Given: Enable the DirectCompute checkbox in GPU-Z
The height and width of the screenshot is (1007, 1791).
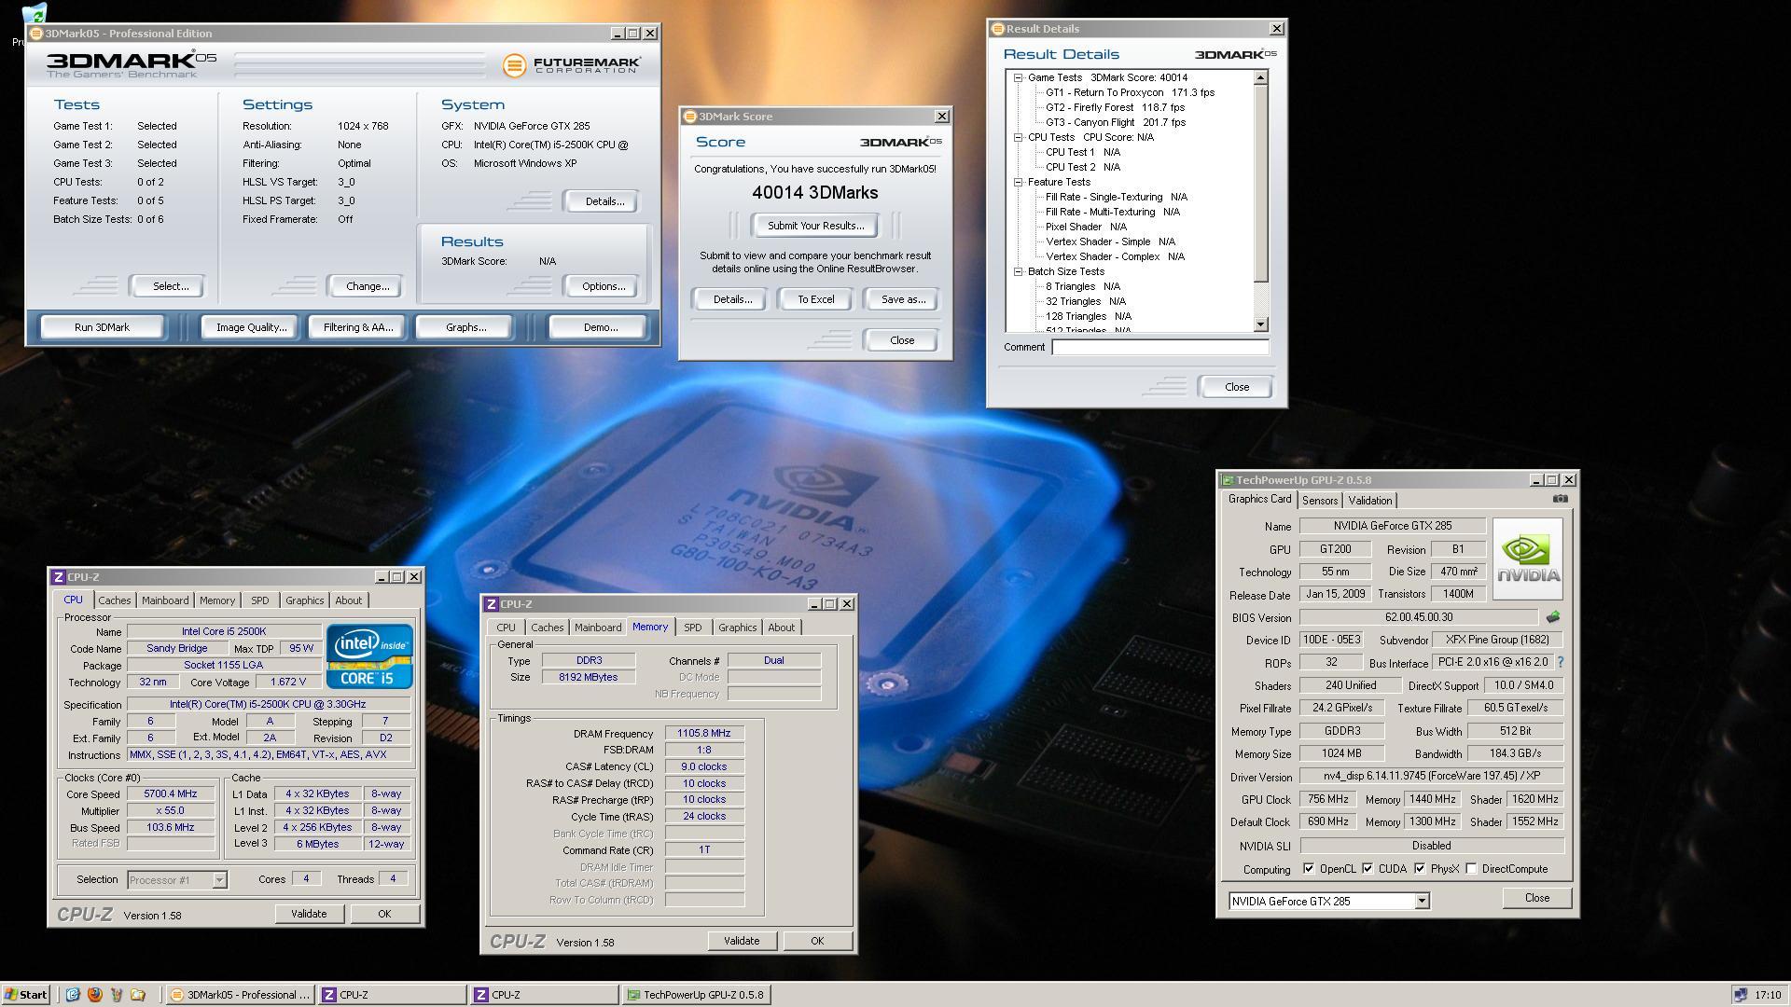Looking at the screenshot, I should (1471, 869).
